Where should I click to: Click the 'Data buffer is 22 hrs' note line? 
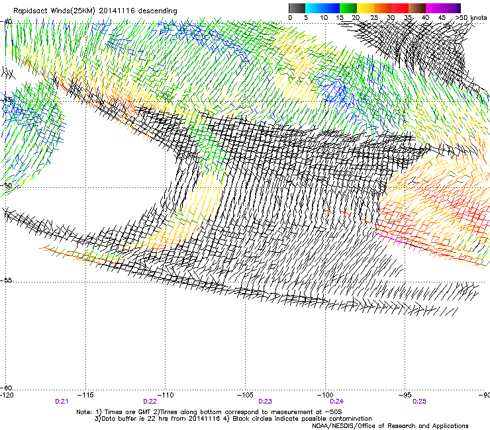pyautogui.click(x=233, y=419)
